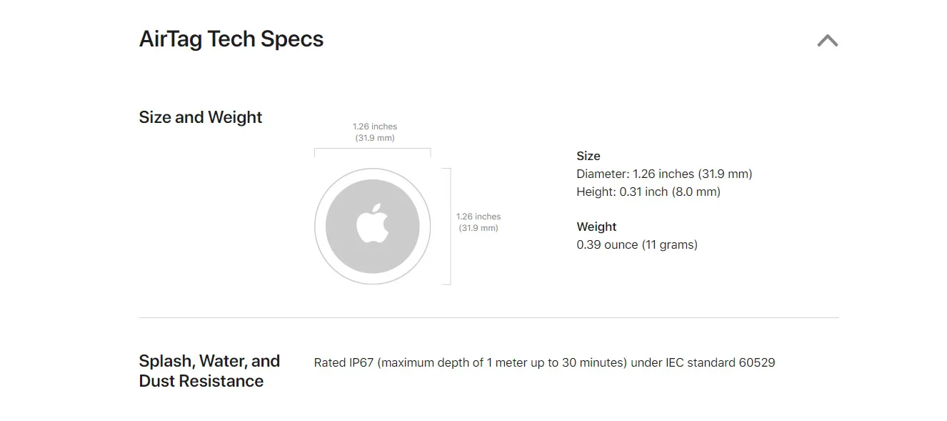Click the top 1.26 inches width label

374,127
